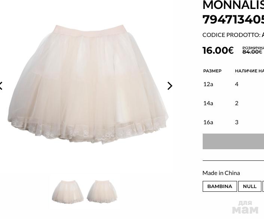
Task: Click the MONNALISA product title
Action: [233, 12]
